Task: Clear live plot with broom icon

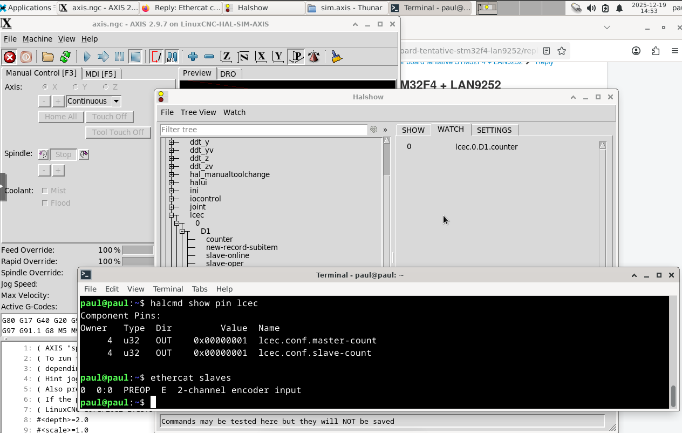Action: pos(337,57)
